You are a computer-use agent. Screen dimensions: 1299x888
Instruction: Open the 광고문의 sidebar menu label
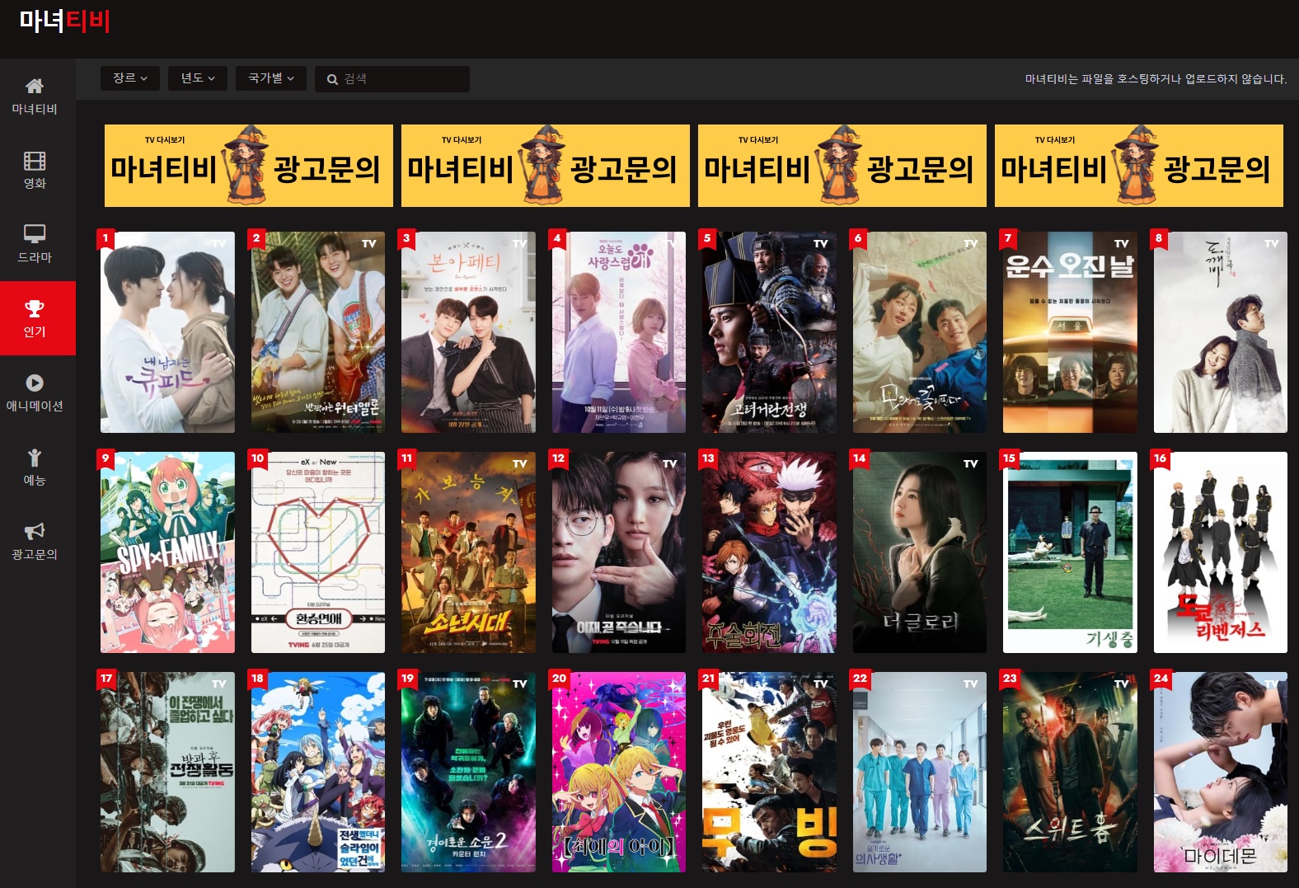(35, 554)
